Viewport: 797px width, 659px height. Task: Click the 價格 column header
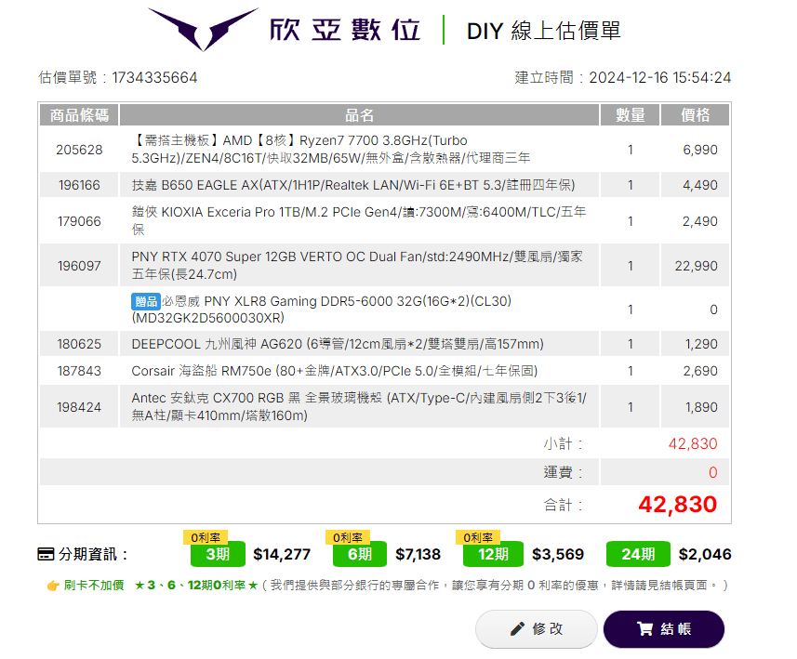click(695, 115)
